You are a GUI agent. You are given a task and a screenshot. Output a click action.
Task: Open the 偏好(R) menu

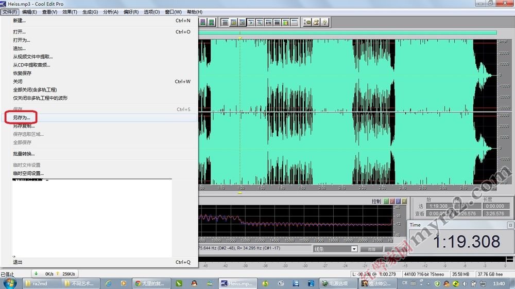point(131,12)
